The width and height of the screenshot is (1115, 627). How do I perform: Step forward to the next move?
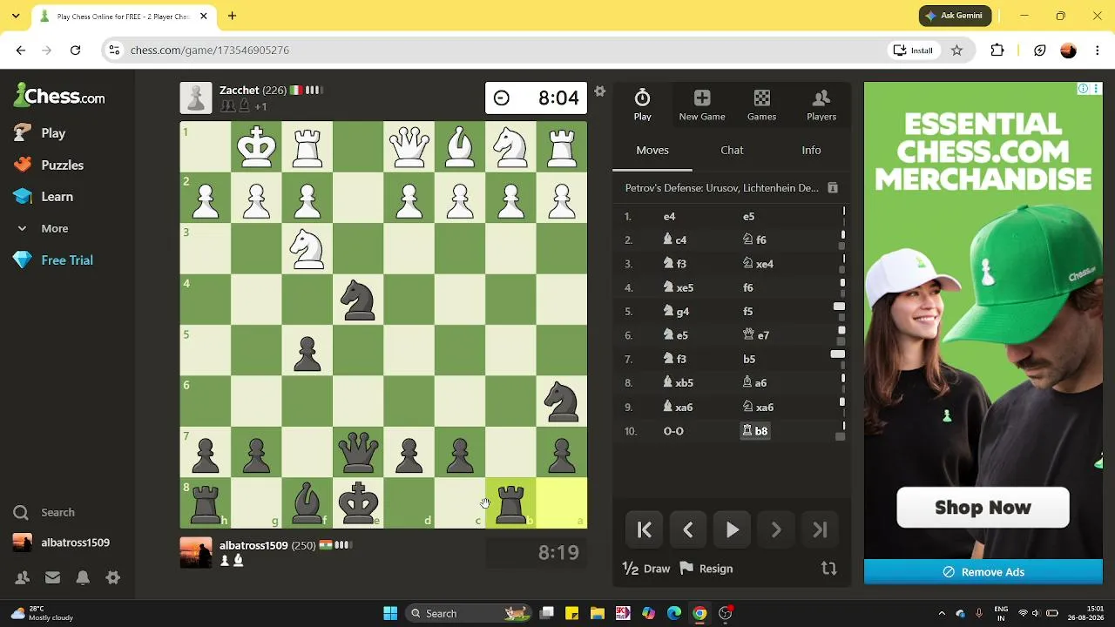click(x=776, y=529)
